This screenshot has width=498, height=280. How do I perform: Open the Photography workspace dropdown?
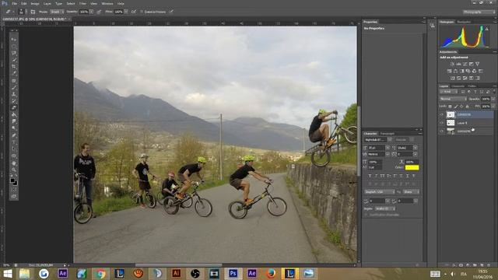479,12
